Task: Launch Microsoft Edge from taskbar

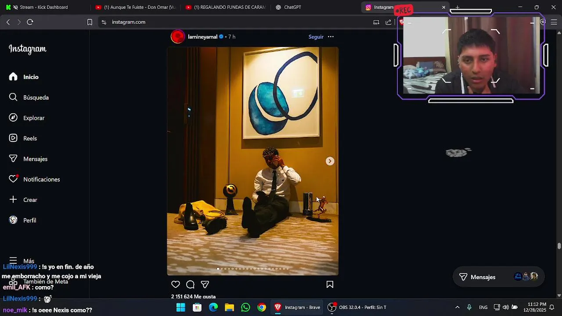Action: [213, 307]
